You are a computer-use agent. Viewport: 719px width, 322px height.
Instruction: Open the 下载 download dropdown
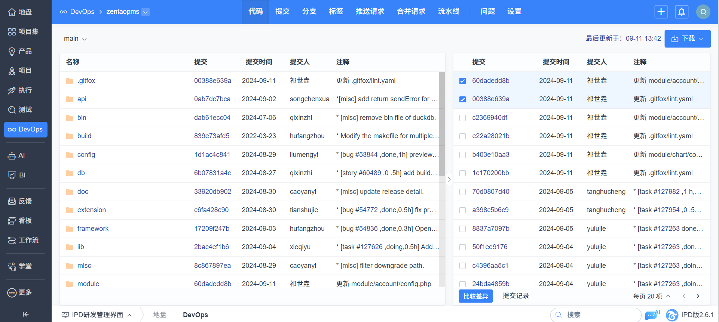(687, 39)
